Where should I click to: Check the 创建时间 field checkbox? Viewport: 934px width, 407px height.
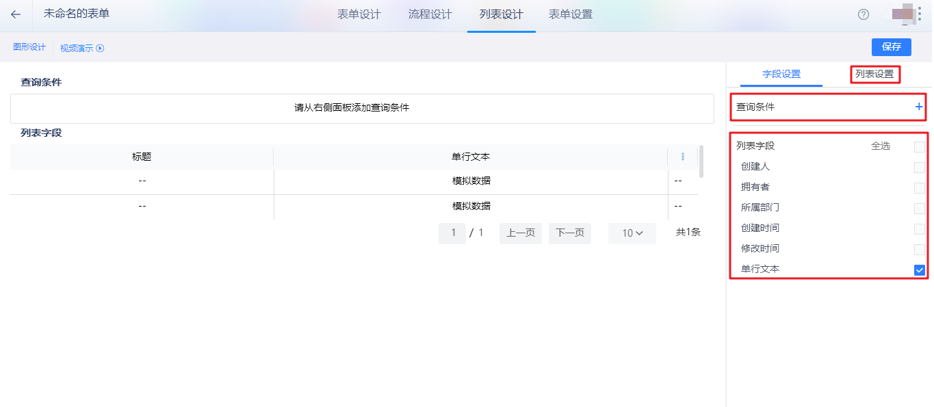pyautogui.click(x=919, y=228)
